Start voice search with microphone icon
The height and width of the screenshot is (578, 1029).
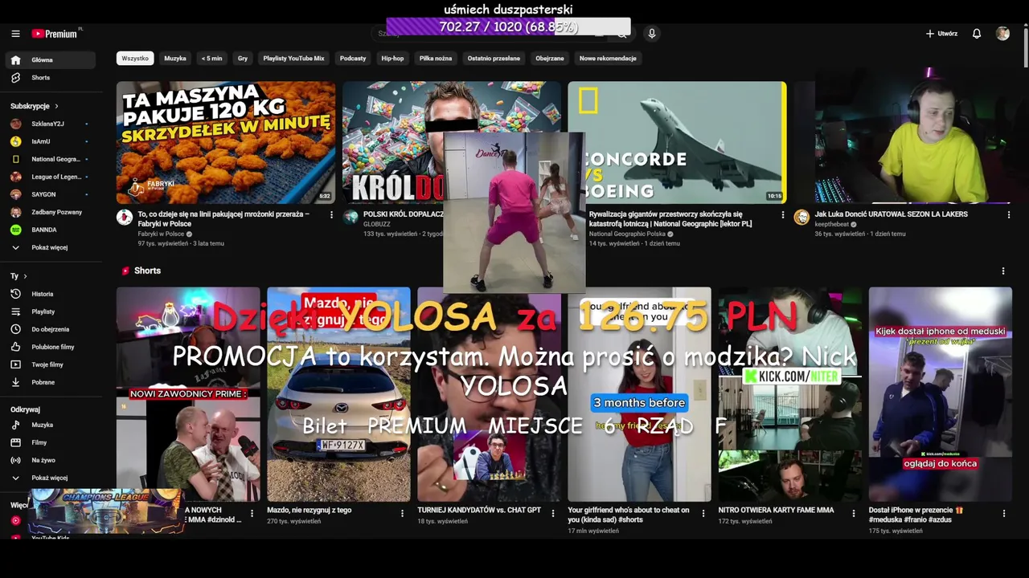pyautogui.click(x=652, y=34)
